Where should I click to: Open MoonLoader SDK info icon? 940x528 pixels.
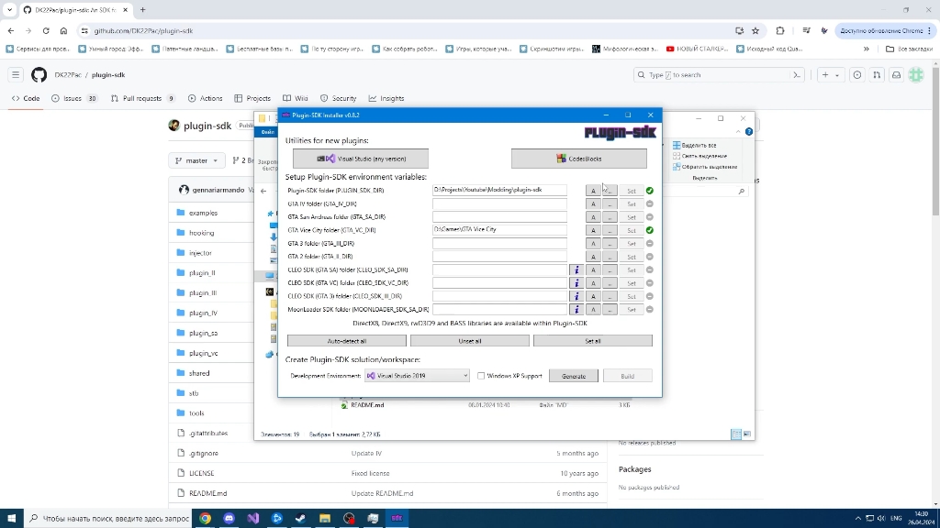(x=576, y=310)
